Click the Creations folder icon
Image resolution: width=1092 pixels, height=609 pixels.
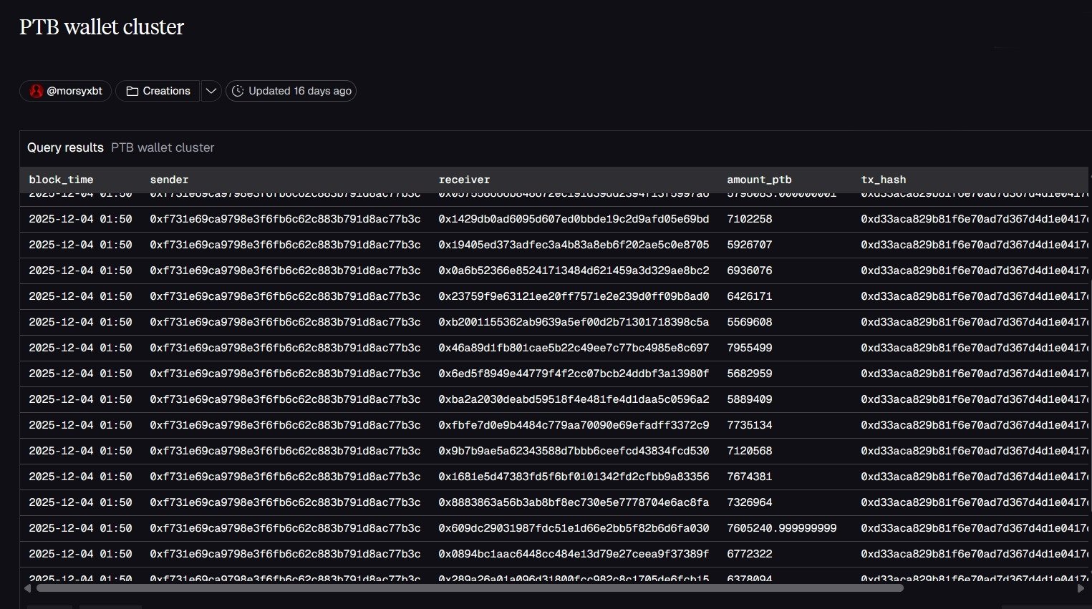click(132, 92)
